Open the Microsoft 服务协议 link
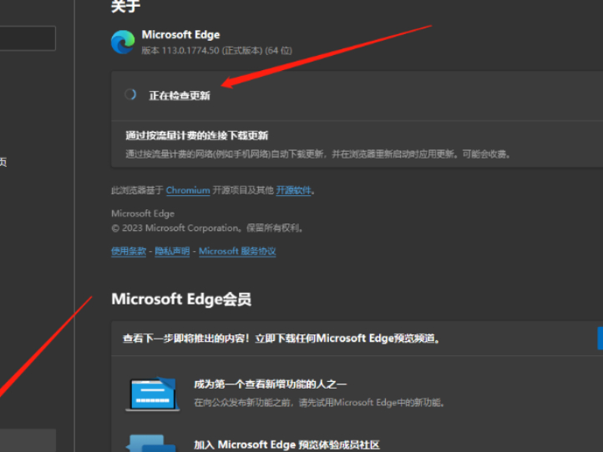603x452 pixels. (x=237, y=251)
